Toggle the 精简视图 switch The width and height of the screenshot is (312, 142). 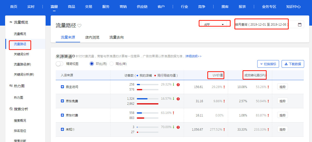tap(60, 64)
